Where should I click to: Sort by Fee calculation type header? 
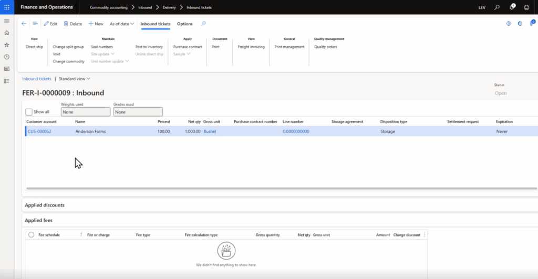click(x=201, y=235)
